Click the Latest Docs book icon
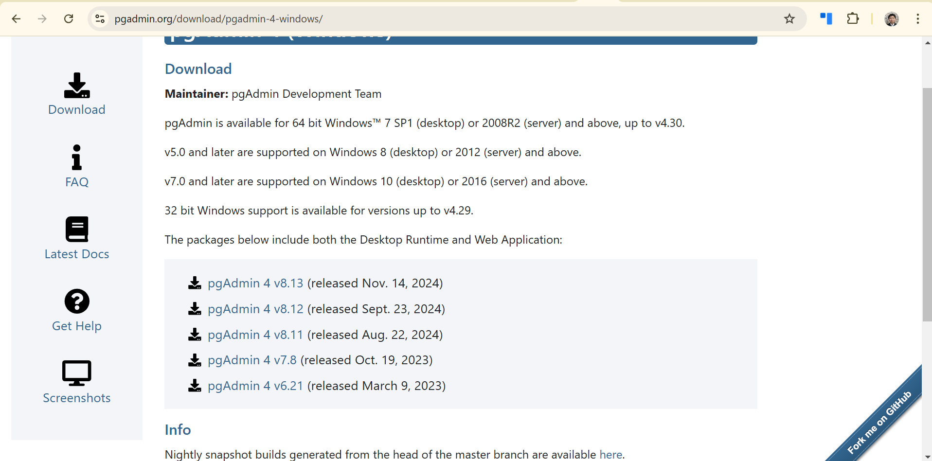This screenshot has height=461, width=932. (x=77, y=229)
